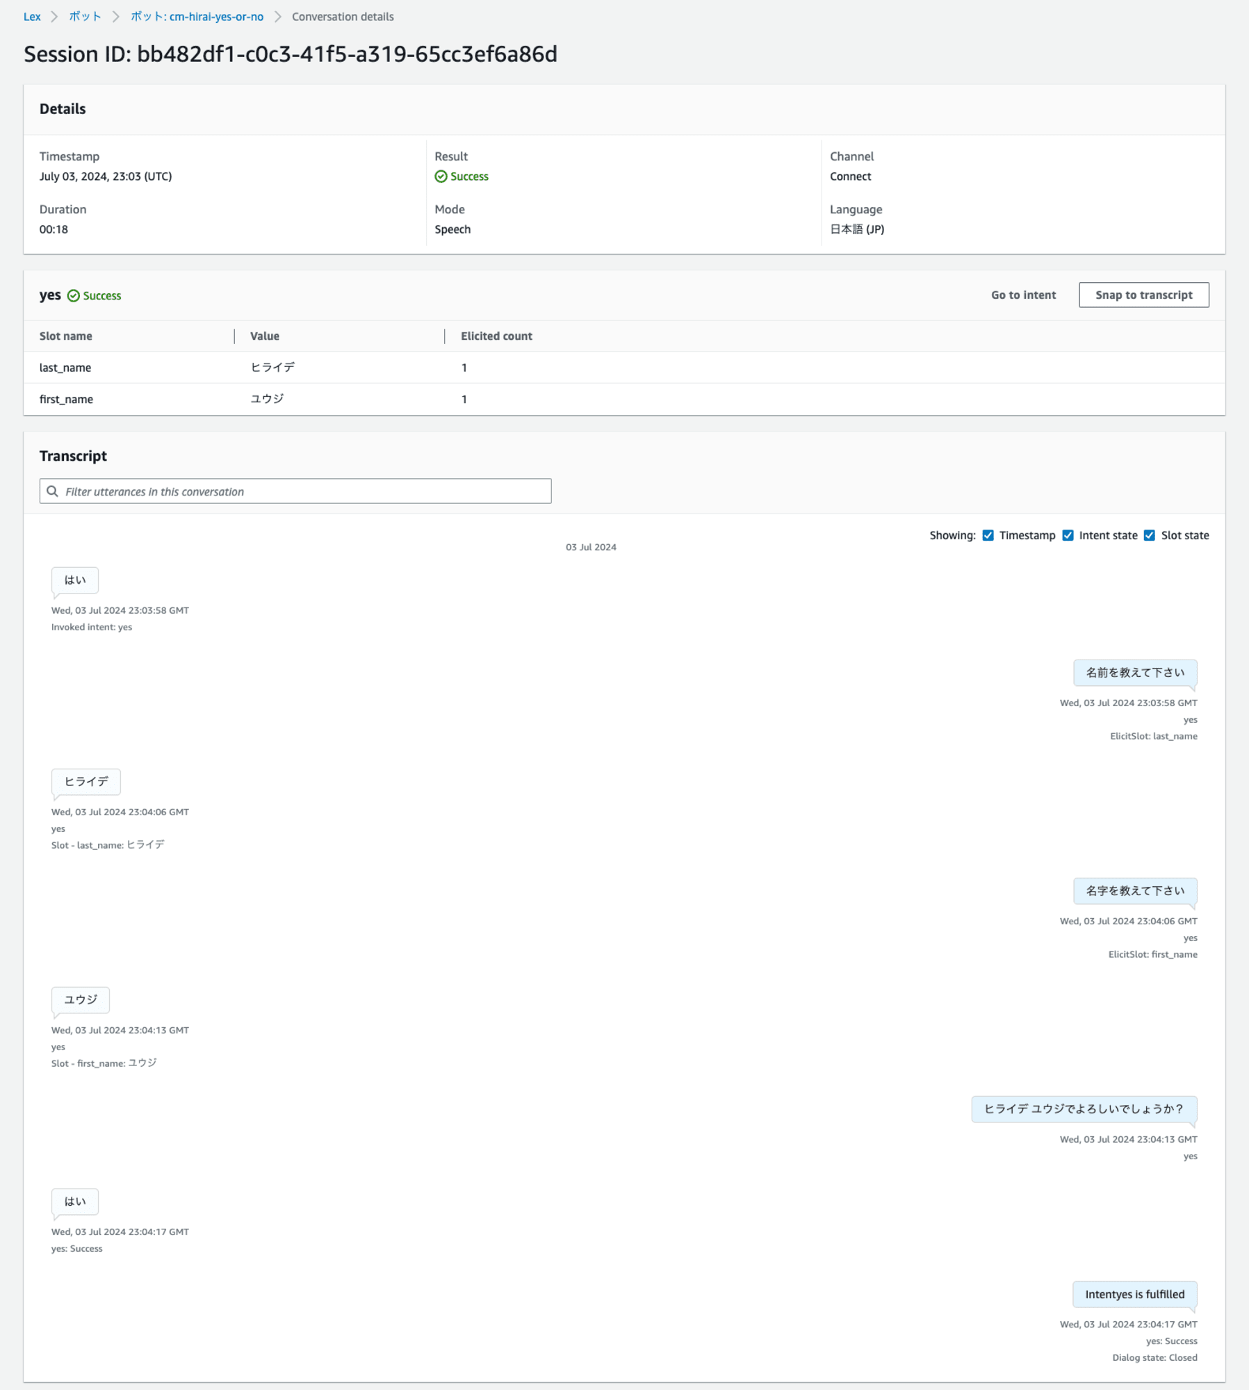Click the search magnifier icon in filter box
This screenshot has width=1249, height=1390.
pos(53,491)
